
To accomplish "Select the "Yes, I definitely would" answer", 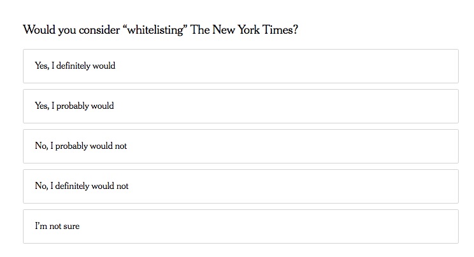I will coord(240,66).
